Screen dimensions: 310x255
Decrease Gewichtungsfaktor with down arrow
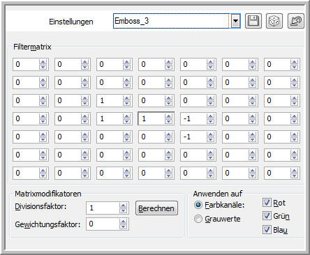(123, 226)
